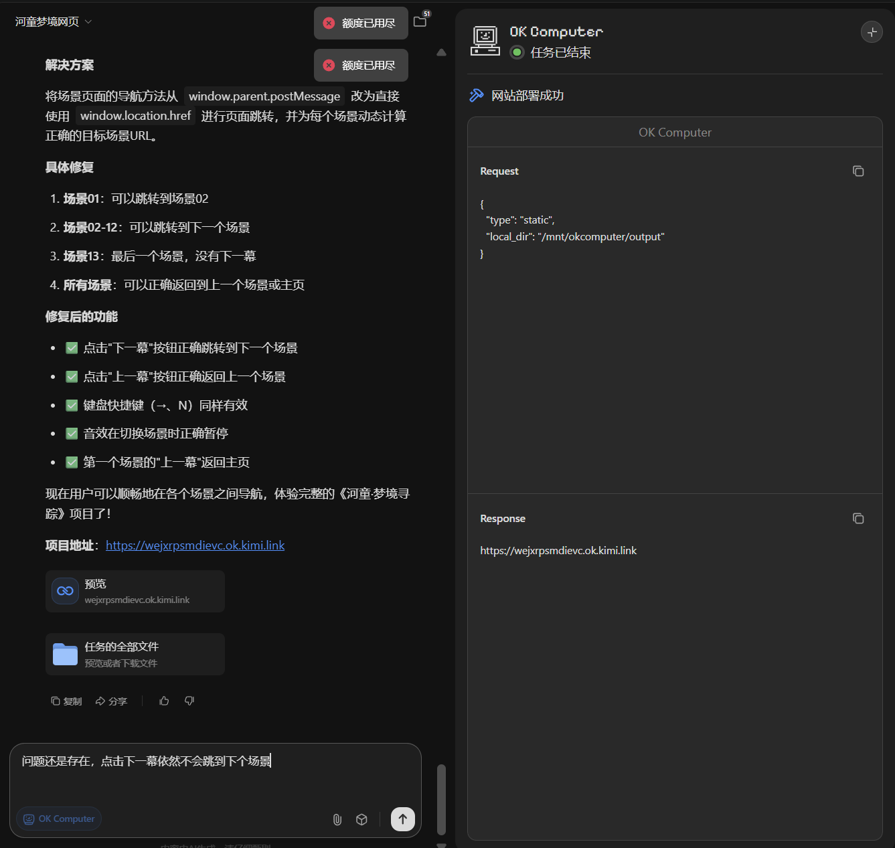Screen dimensions: 895x848
Task: Click the "local_dir" line in Request
Action: [574, 237]
